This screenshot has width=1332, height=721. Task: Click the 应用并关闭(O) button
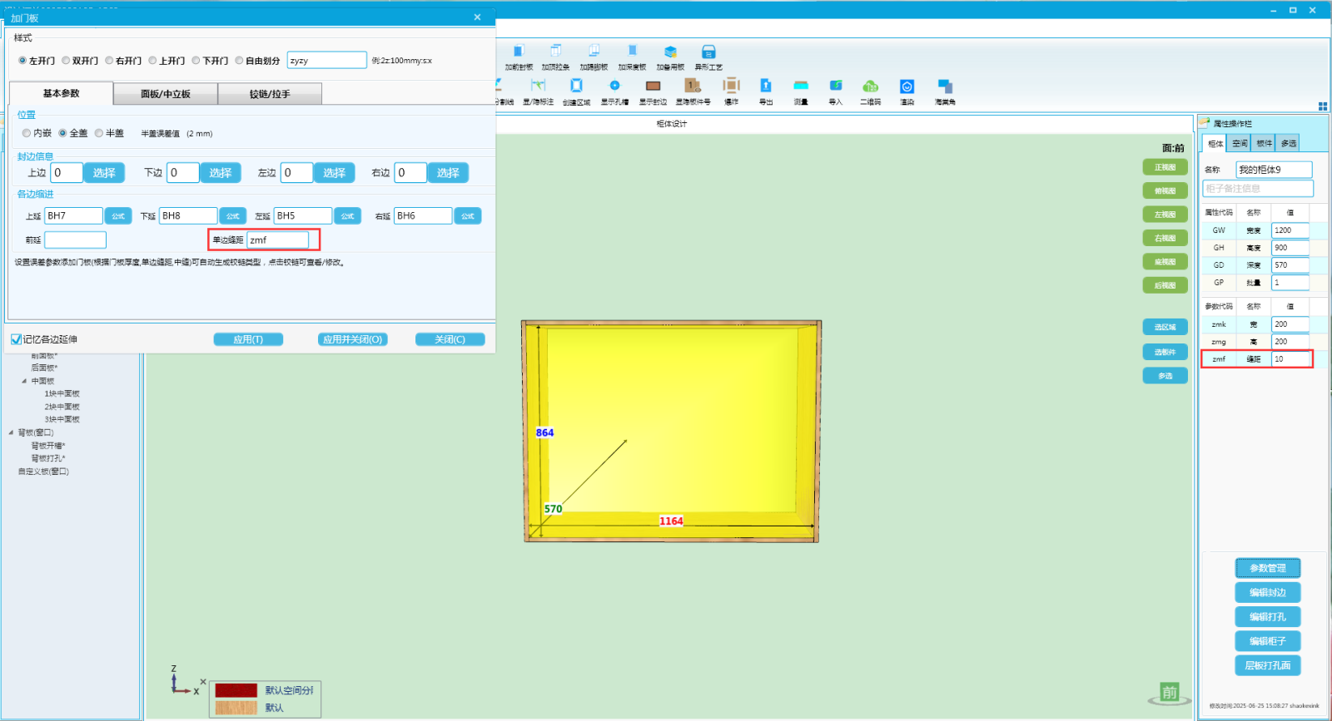pos(353,339)
